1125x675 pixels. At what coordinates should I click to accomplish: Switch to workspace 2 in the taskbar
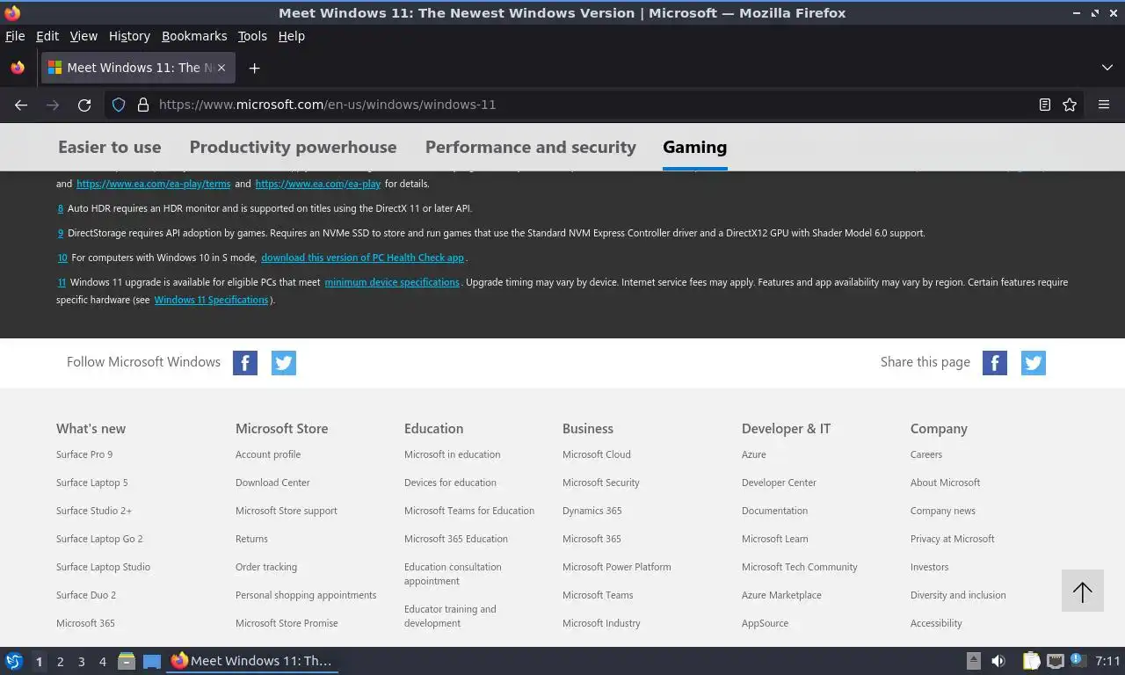(x=60, y=662)
